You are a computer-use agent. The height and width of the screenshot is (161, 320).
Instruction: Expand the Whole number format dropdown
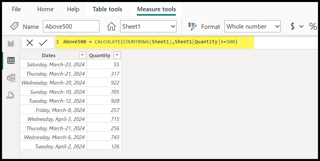(x=277, y=26)
